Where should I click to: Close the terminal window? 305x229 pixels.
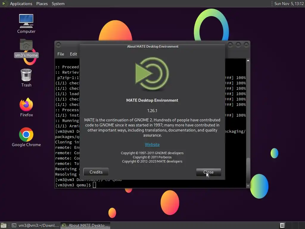246,45
